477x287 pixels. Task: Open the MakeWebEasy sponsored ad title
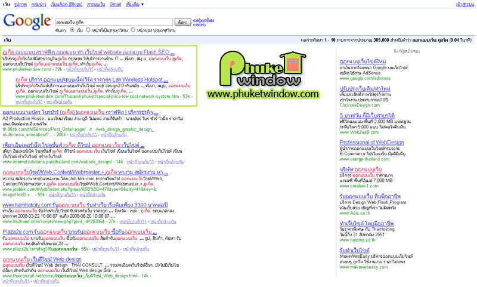[354, 250]
